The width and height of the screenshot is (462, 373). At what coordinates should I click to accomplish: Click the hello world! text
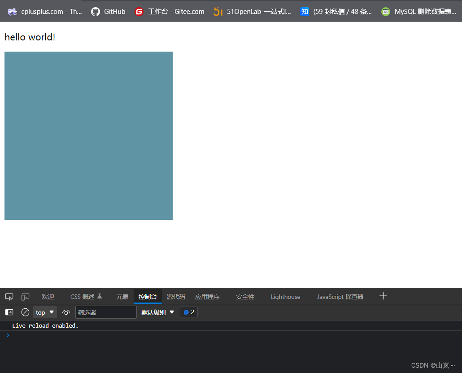(x=30, y=37)
